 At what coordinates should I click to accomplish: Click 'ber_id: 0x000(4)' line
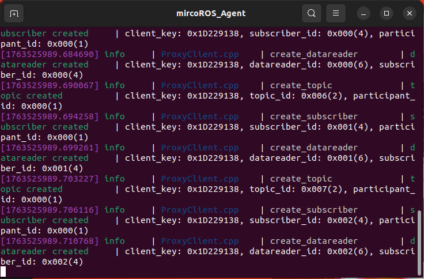click(42, 76)
